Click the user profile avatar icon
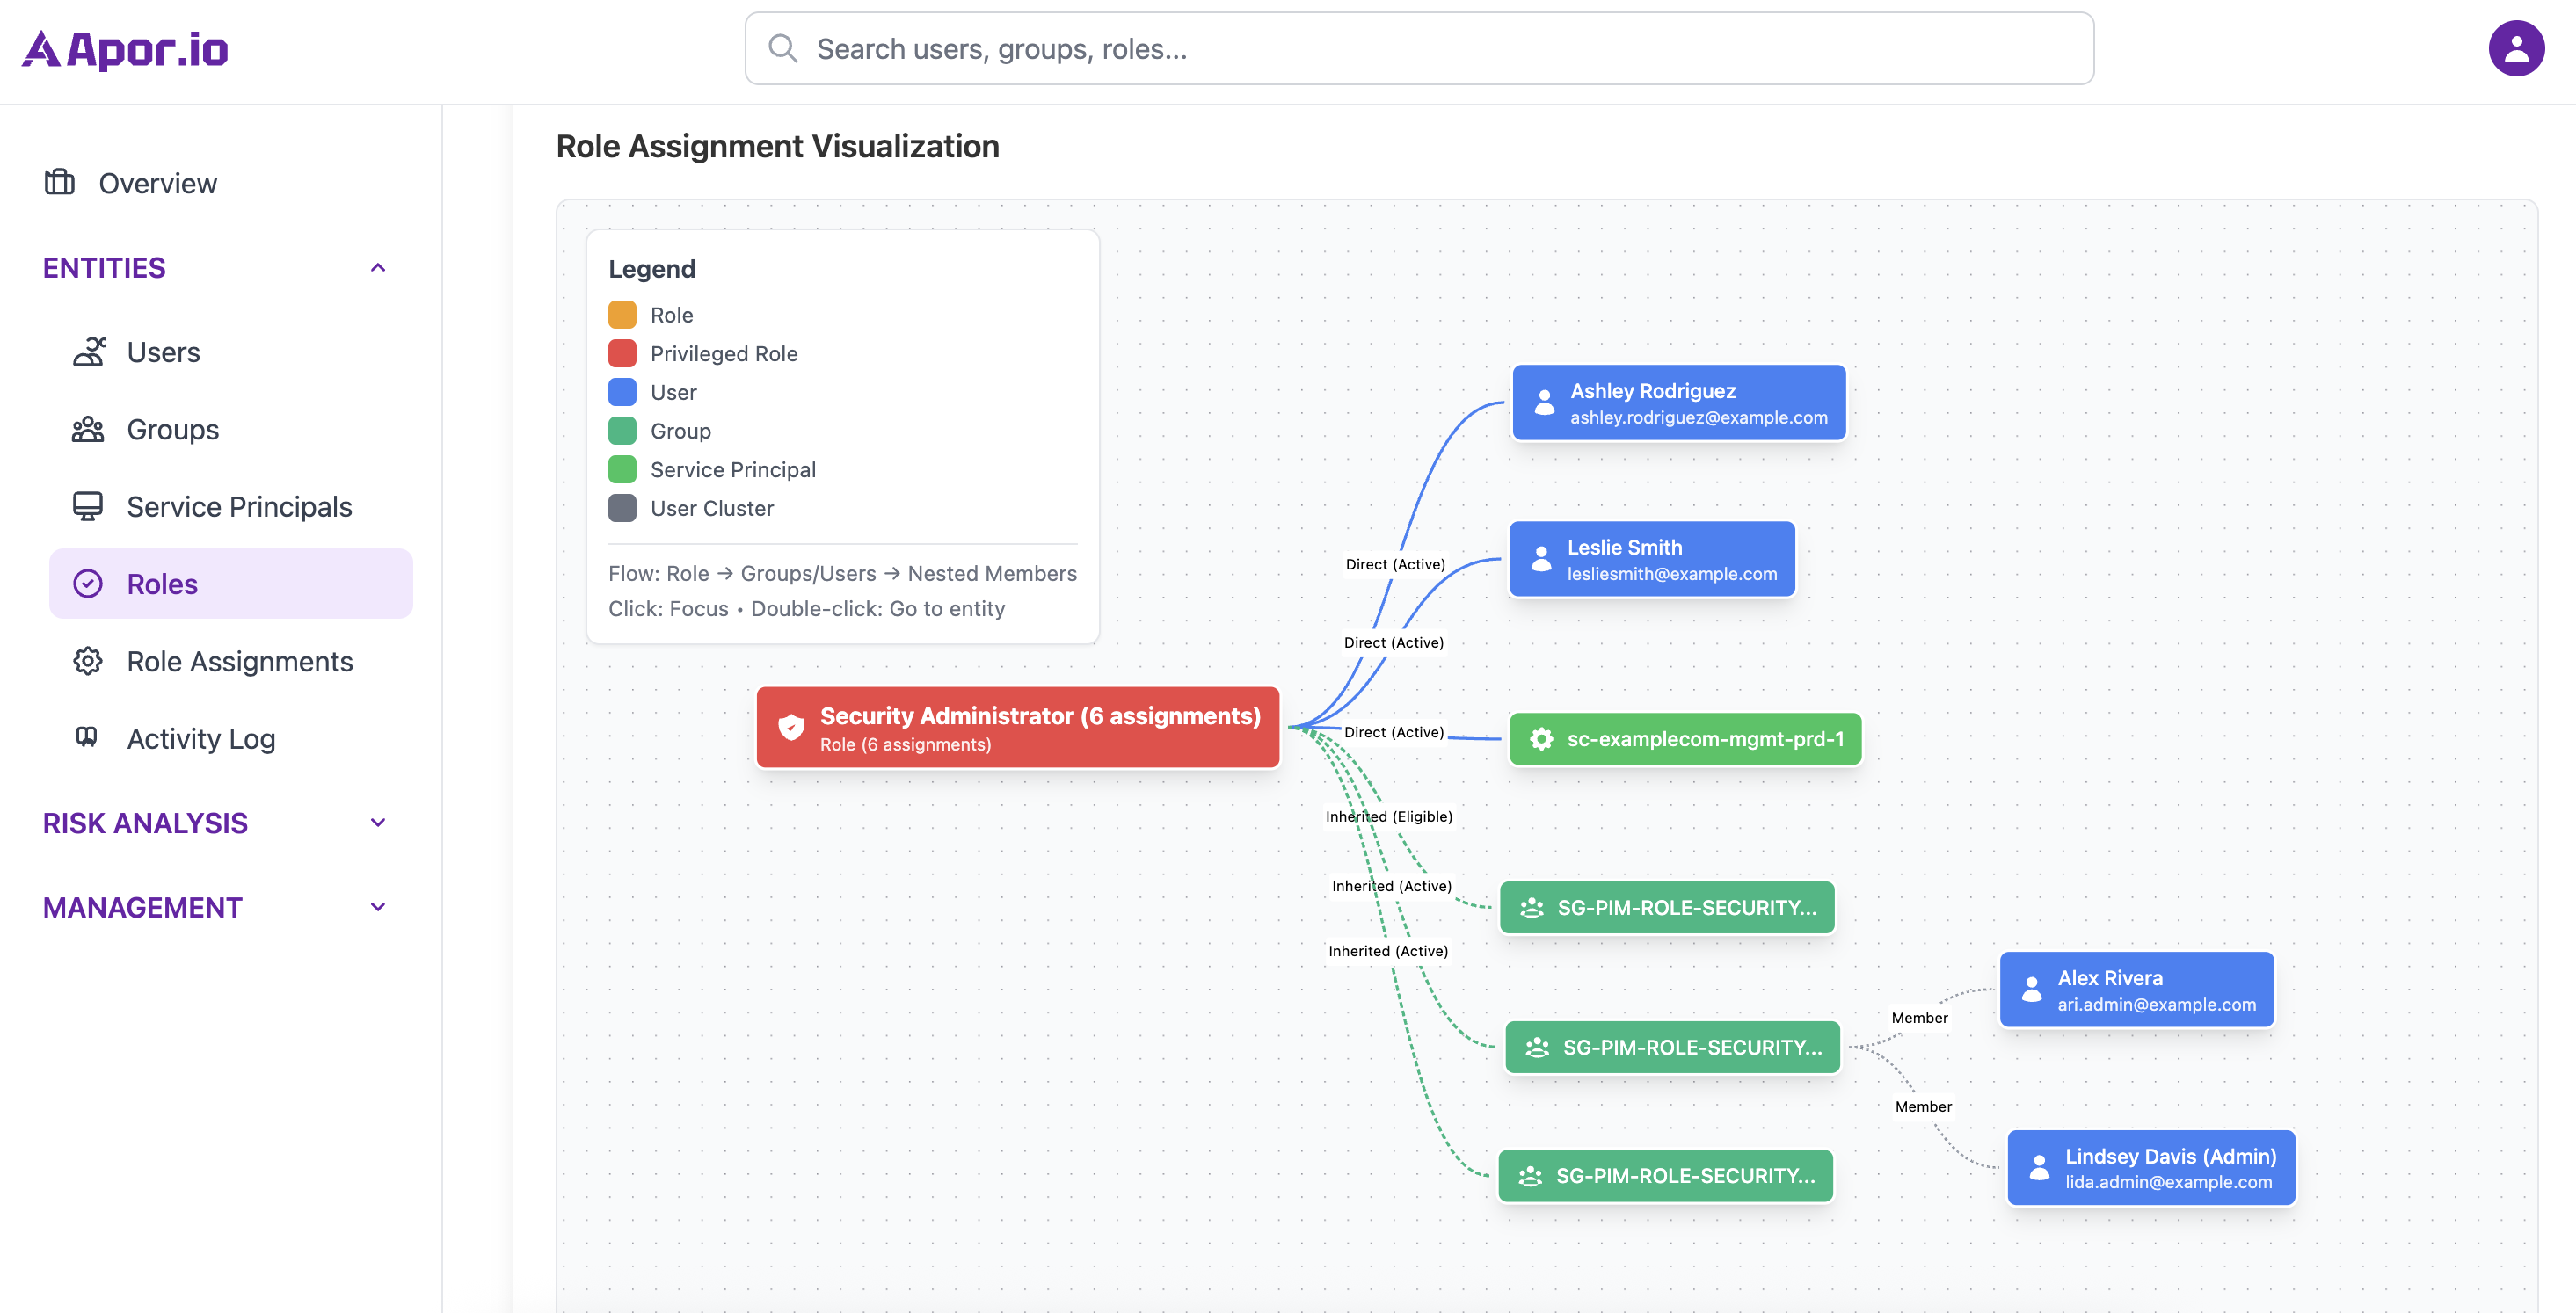Image resolution: width=2576 pixels, height=1313 pixels. coord(2515,48)
